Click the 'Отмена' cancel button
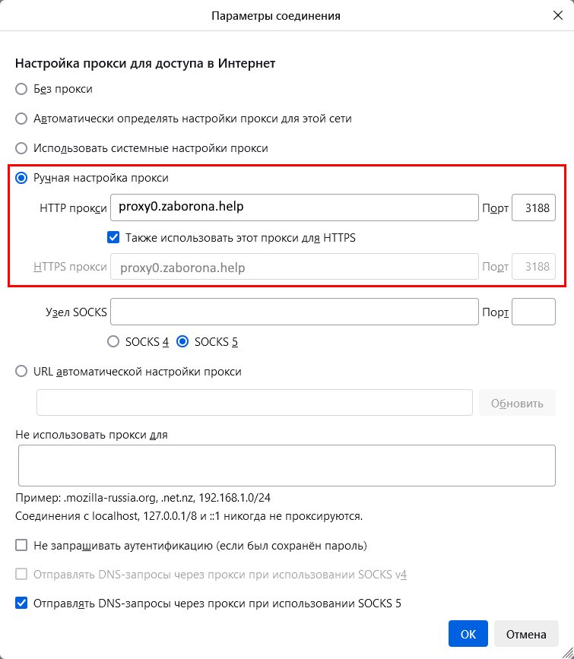Screen dimensions: 574x659 click(x=526, y=634)
